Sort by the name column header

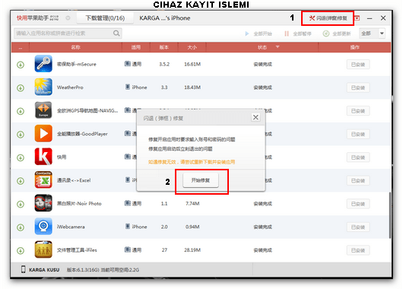(75, 47)
